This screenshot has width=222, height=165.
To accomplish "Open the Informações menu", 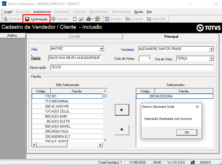I will pos(121,12).
